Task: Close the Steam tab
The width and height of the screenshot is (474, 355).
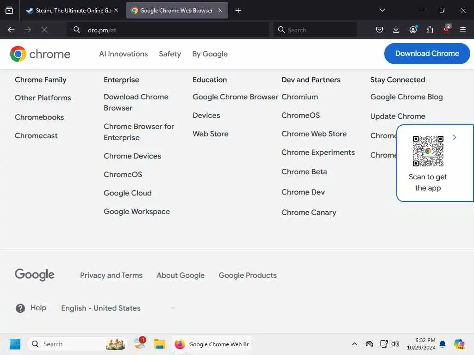Action: (116, 10)
